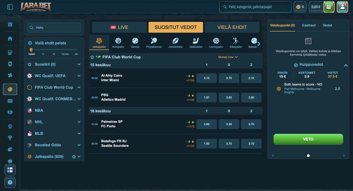Go to home via house icon
This screenshot has width=353, height=191.
tap(10, 39)
